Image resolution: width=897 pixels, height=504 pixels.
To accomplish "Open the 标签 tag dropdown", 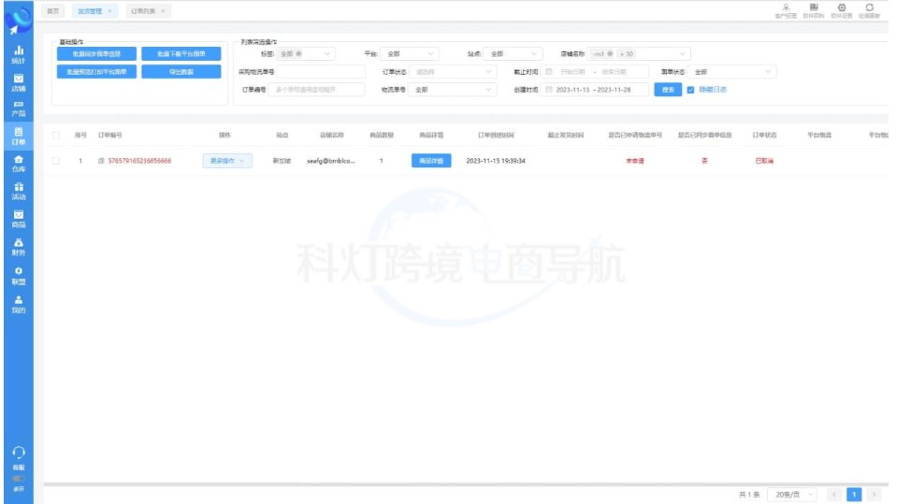I will (306, 54).
